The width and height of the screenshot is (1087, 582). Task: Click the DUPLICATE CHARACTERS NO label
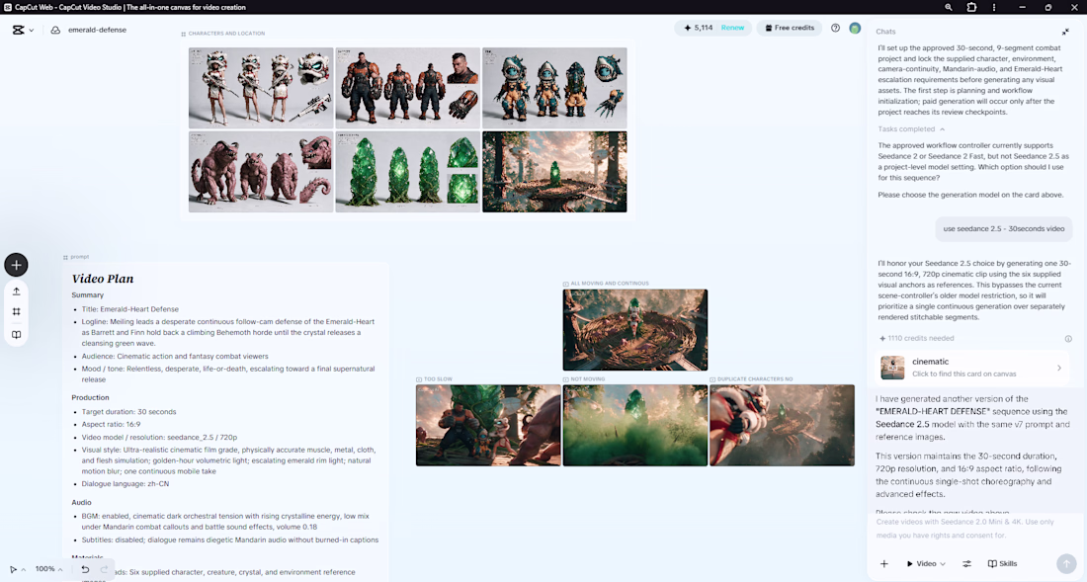coord(755,379)
